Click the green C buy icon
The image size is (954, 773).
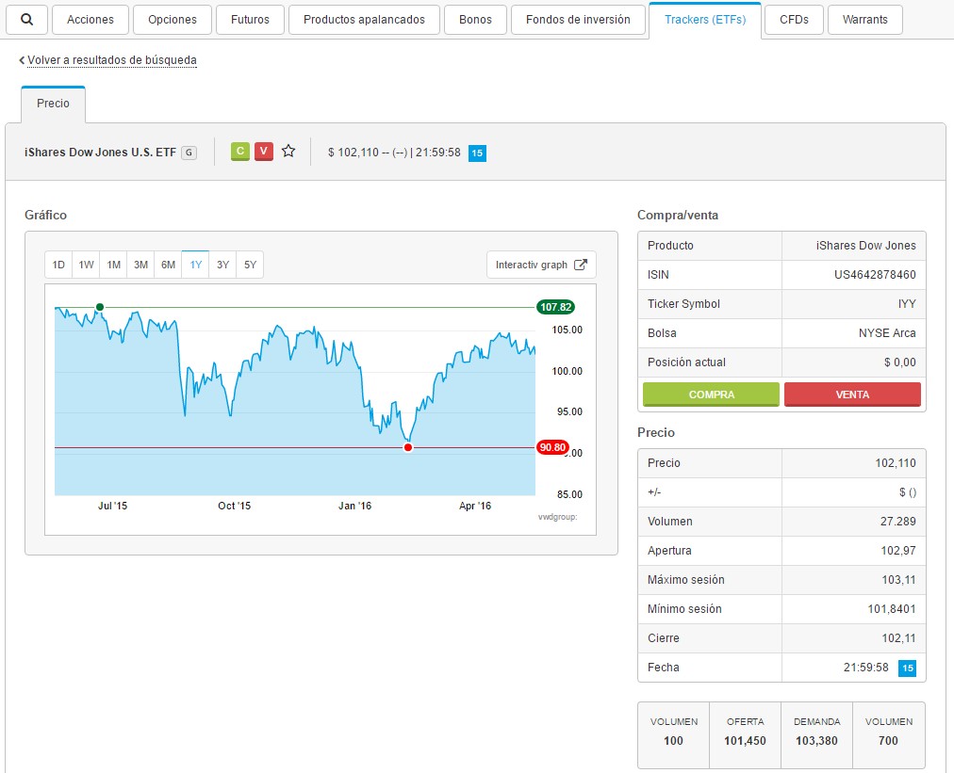[x=240, y=152]
